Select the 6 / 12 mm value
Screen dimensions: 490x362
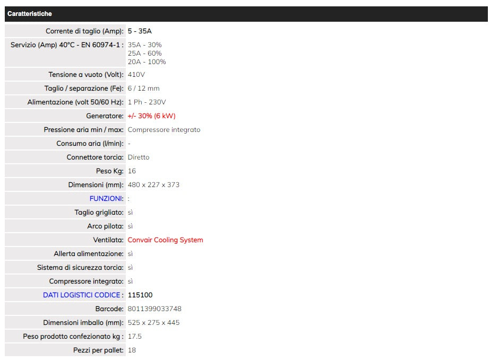point(144,89)
